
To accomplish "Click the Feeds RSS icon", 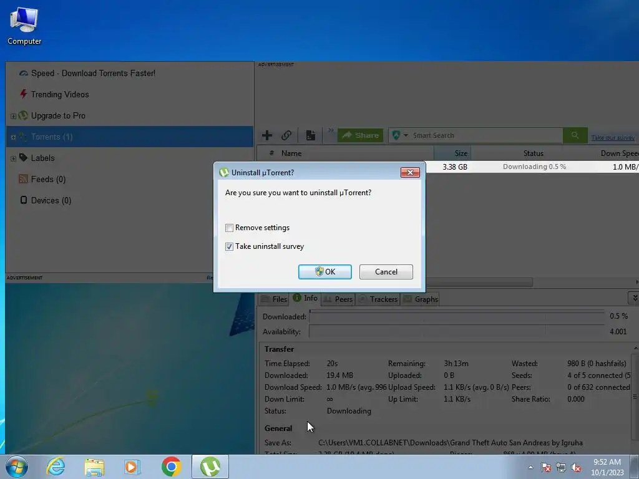I will pyautogui.click(x=23, y=179).
